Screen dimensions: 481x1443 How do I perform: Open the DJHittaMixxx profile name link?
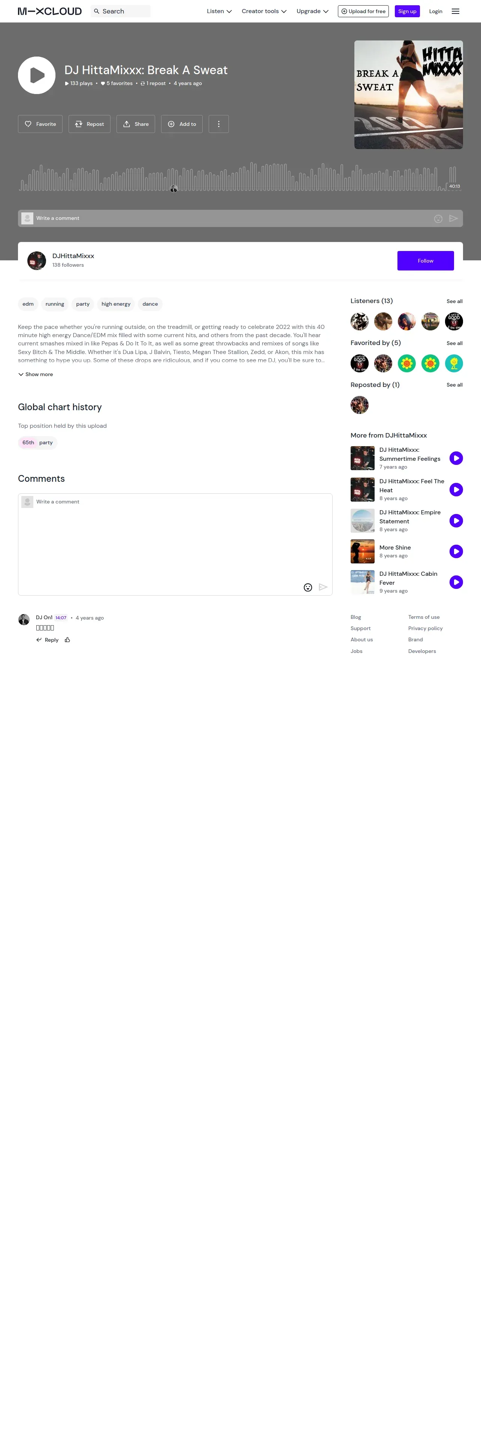tap(73, 256)
